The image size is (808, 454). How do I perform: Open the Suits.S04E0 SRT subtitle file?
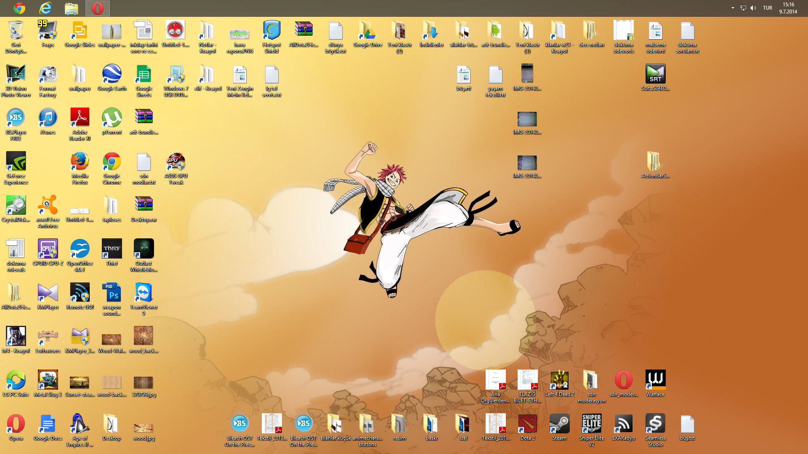tap(656, 78)
